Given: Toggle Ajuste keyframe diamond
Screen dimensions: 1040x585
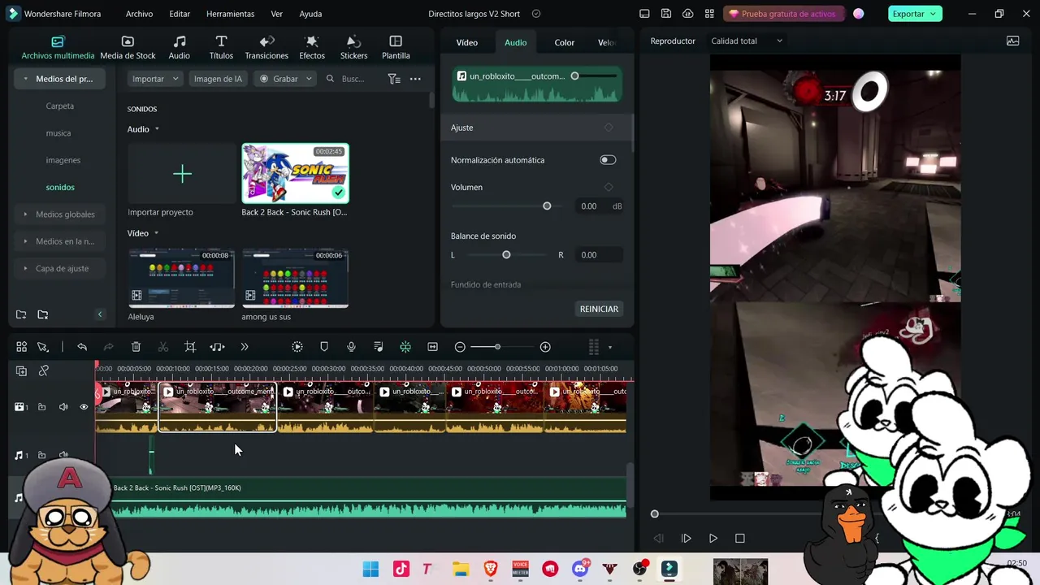Looking at the screenshot, I should (609, 128).
